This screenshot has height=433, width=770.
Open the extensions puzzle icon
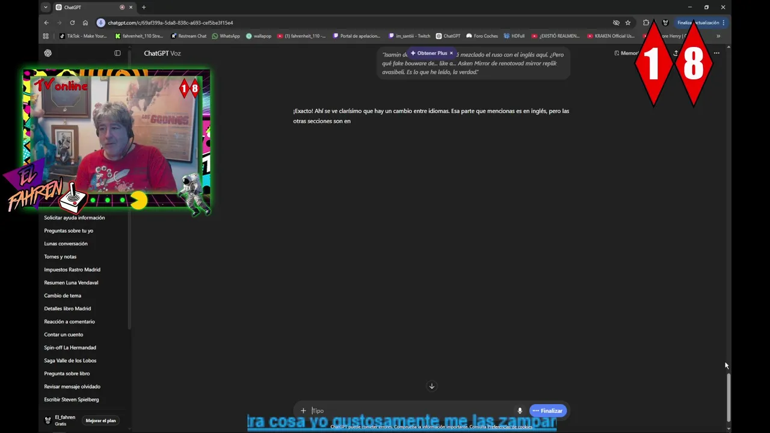646,23
